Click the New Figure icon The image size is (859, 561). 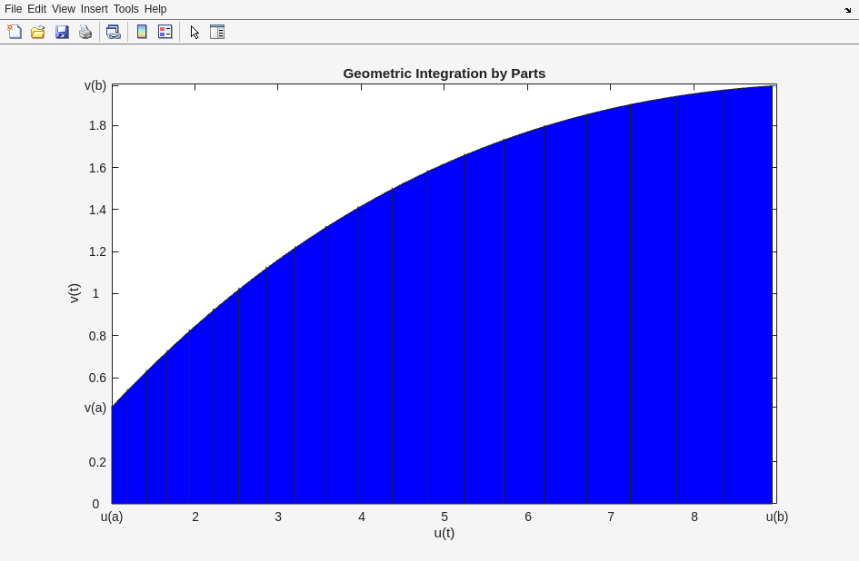coord(15,32)
